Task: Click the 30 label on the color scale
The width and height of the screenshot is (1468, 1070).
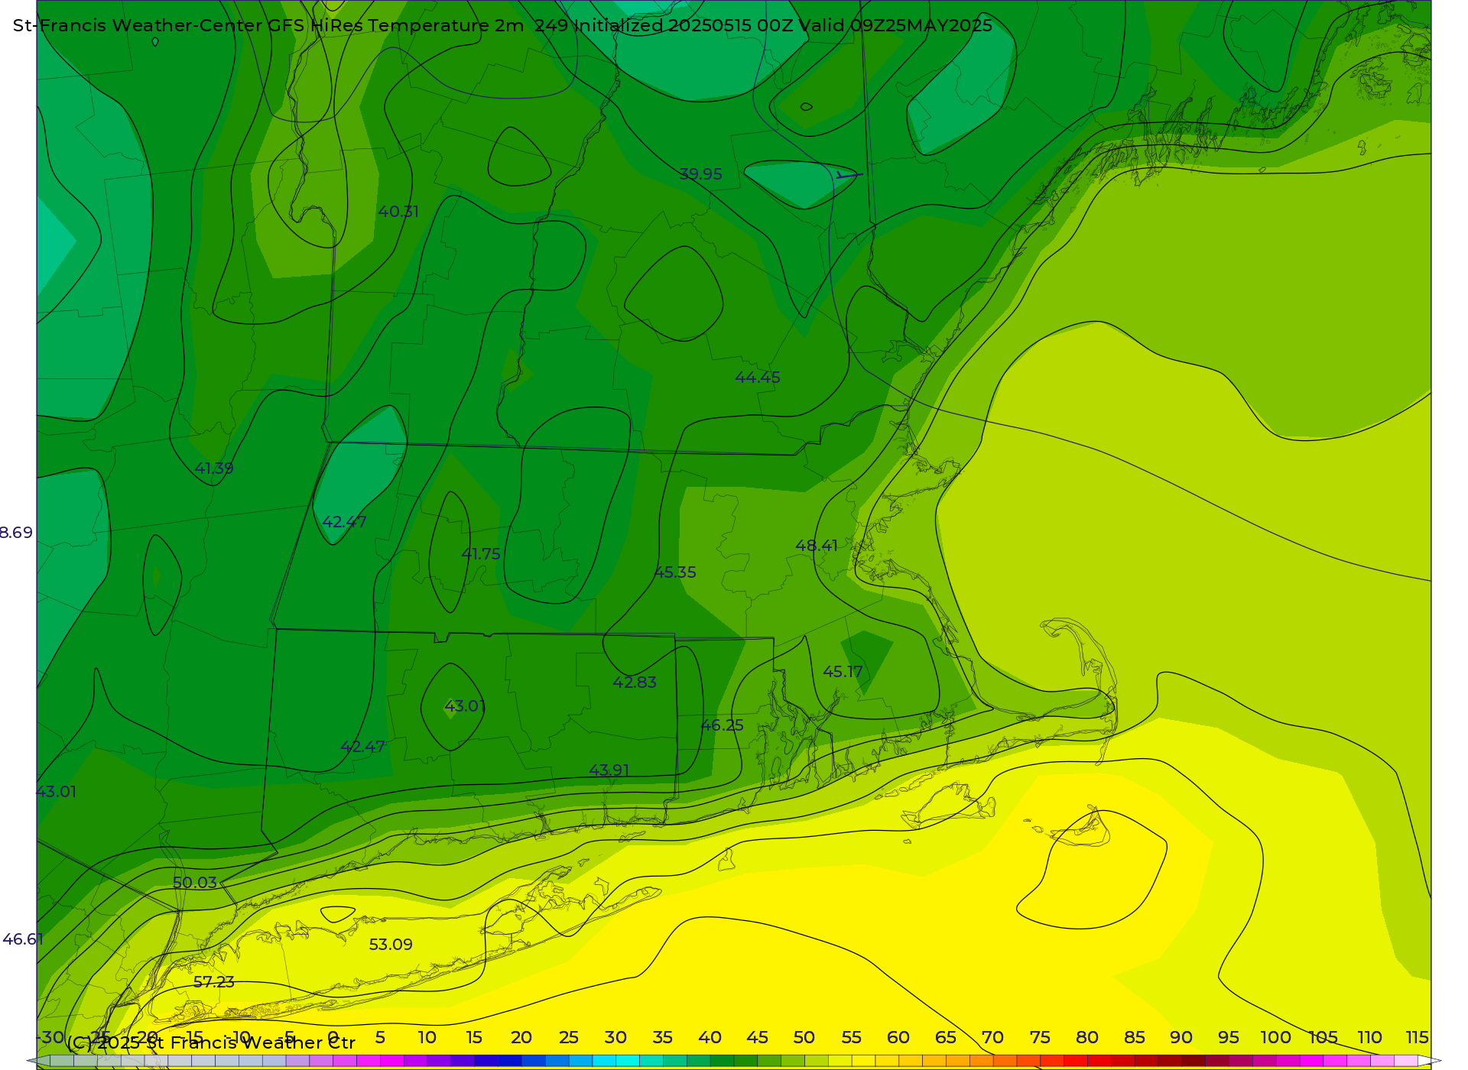Action: [615, 1037]
